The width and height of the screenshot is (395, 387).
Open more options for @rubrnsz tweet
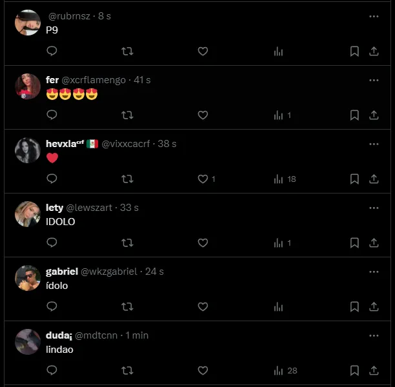(374, 16)
